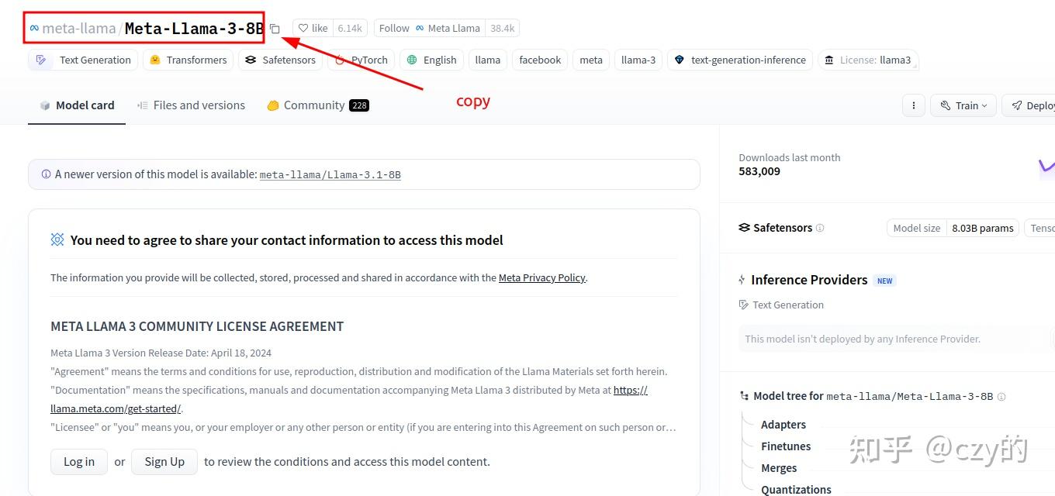
Task: Click the text generation icon in tag row
Action: [x=41, y=60]
